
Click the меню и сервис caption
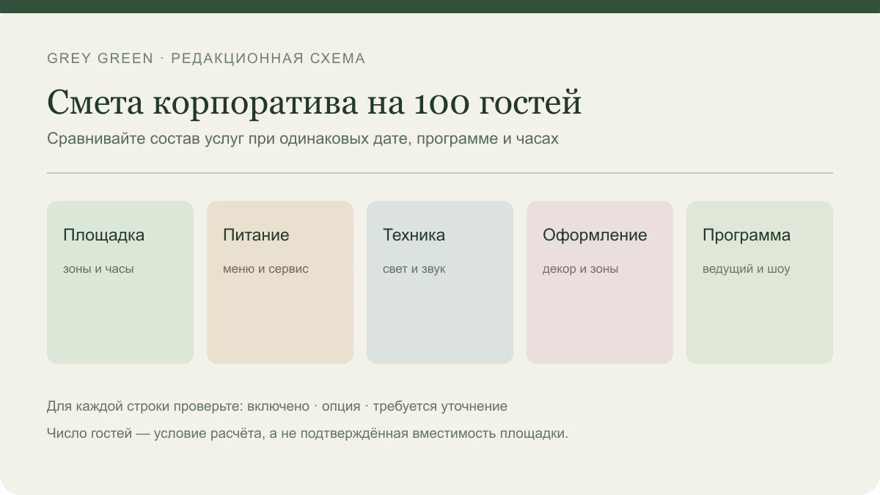pyautogui.click(x=265, y=269)
